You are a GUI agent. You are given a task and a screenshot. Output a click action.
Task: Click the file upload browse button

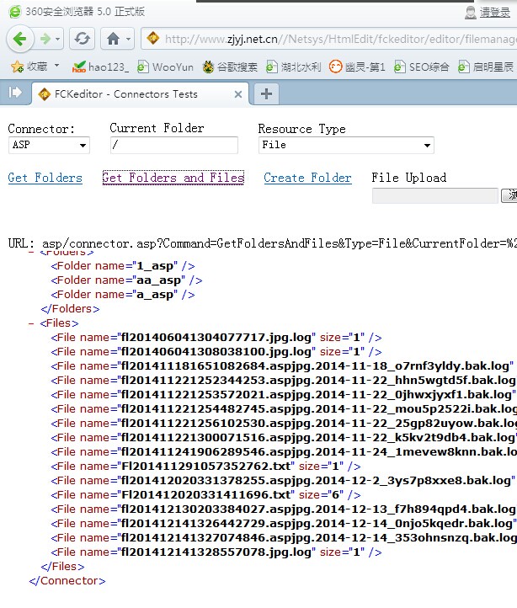pyautogui.click(x=509, y=195)
